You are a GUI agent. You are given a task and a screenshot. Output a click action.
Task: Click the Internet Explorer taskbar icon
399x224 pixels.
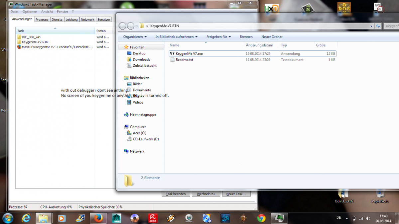click(x=26, y=218)
